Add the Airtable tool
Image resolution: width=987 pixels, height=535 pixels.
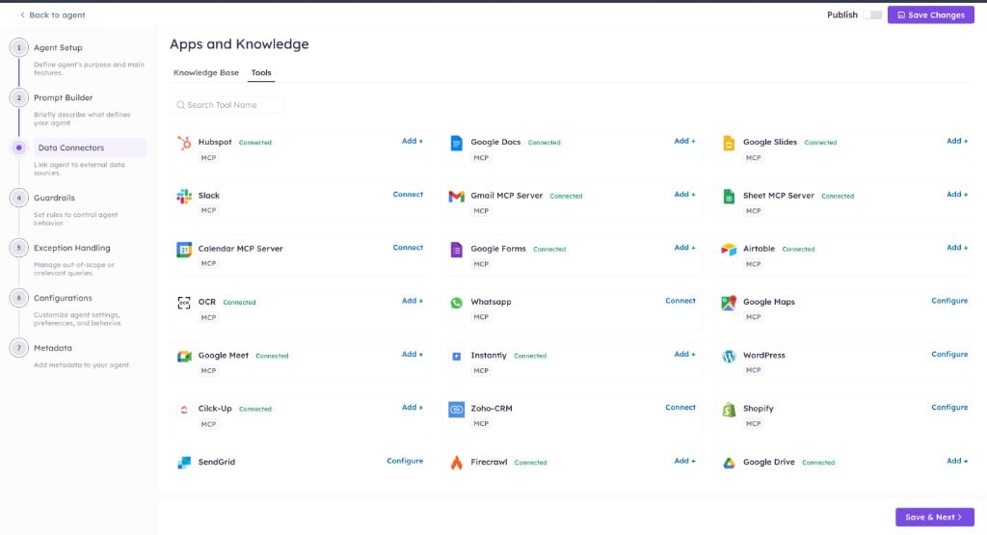(957, 248)
